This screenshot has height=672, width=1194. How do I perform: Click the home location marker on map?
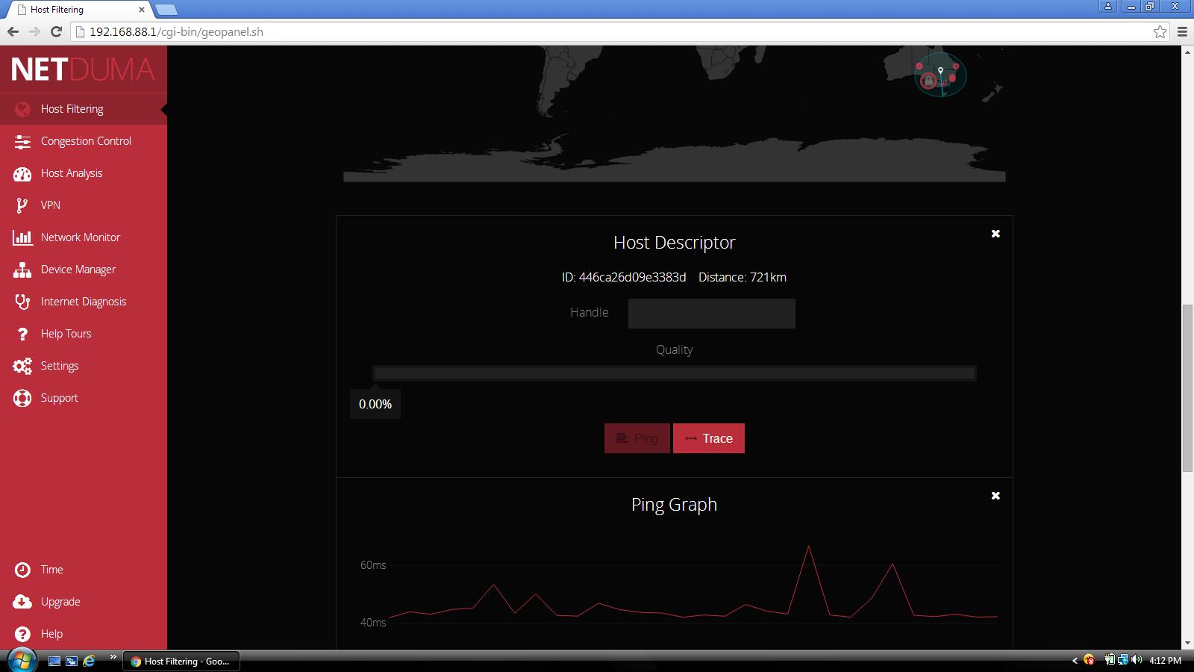click(941, 72)
